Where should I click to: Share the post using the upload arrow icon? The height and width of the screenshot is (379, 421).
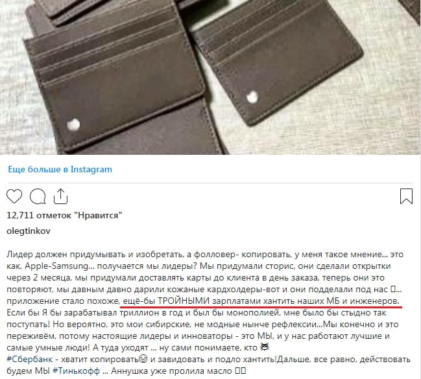point(60,196)
